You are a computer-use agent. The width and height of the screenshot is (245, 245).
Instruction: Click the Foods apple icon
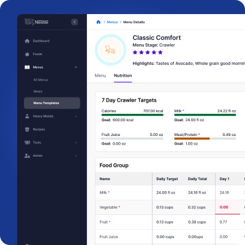click(x=27, y=54)
